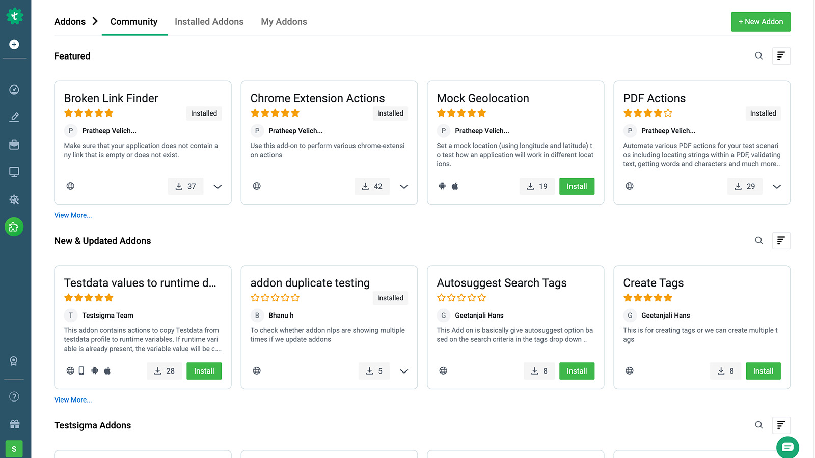
Task: Open Create Tags addon title
Action: tap(654, 283)
